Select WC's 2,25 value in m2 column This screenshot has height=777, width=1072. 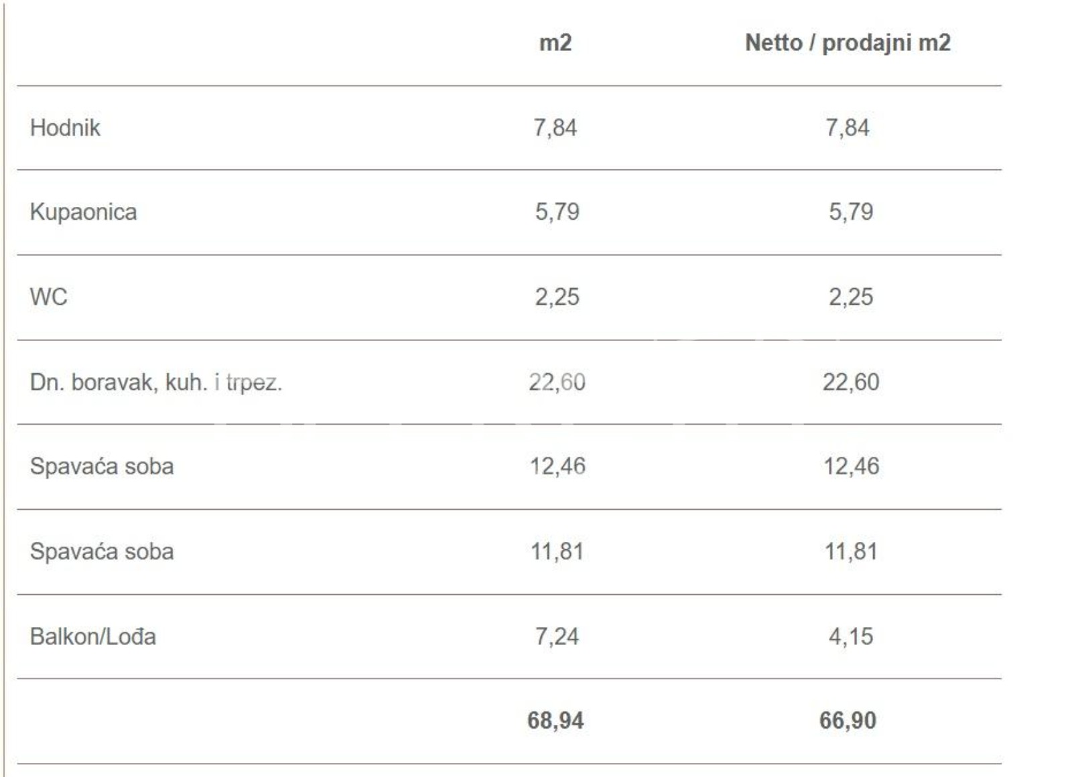pos(557,297)
